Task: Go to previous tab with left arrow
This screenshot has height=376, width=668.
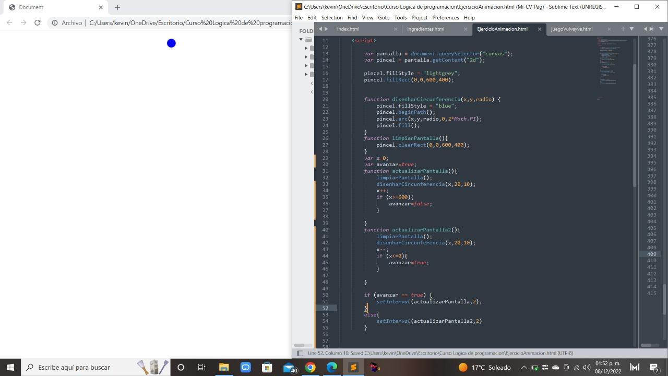Action: (x=320, y=29)
